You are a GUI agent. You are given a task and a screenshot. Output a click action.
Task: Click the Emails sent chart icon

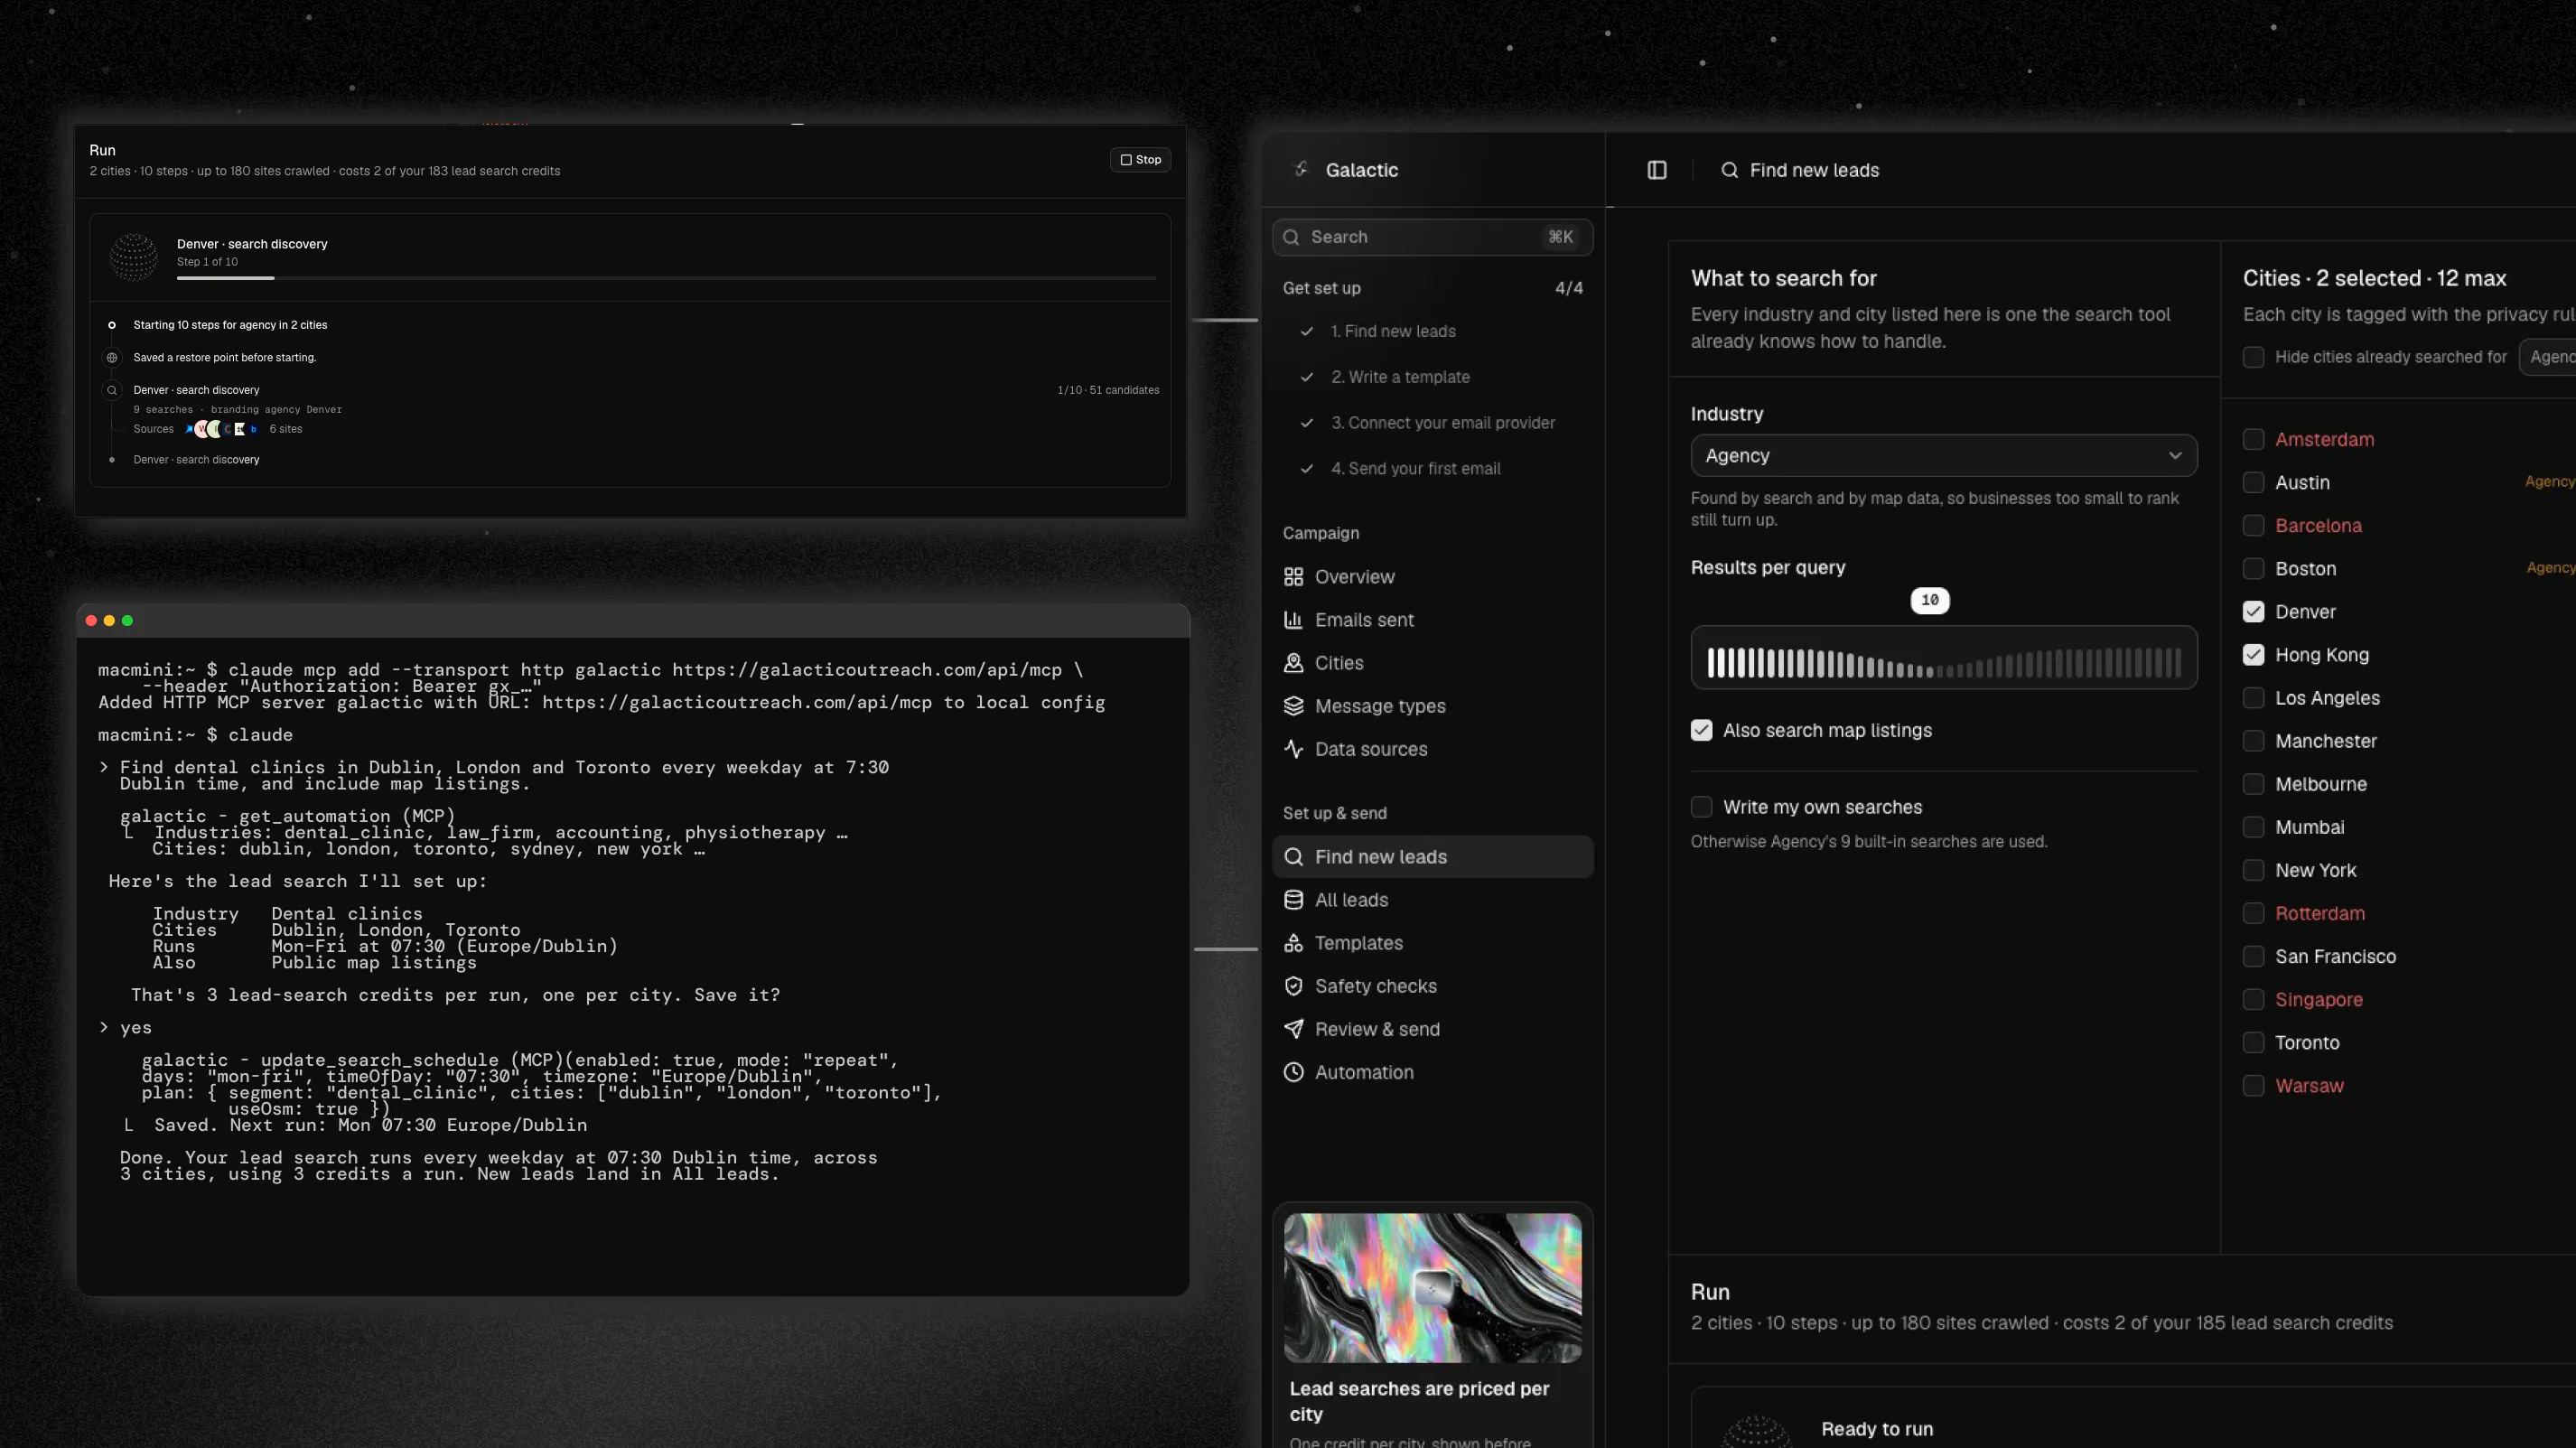click(1293, 620)
